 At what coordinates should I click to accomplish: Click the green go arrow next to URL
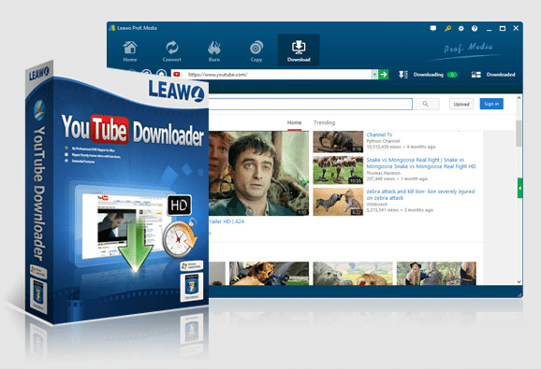pos(384,75)
